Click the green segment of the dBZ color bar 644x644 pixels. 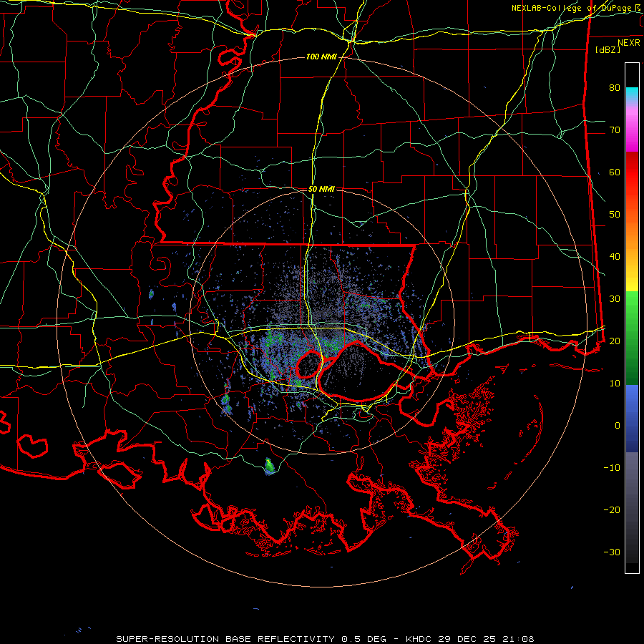[632, 338]
